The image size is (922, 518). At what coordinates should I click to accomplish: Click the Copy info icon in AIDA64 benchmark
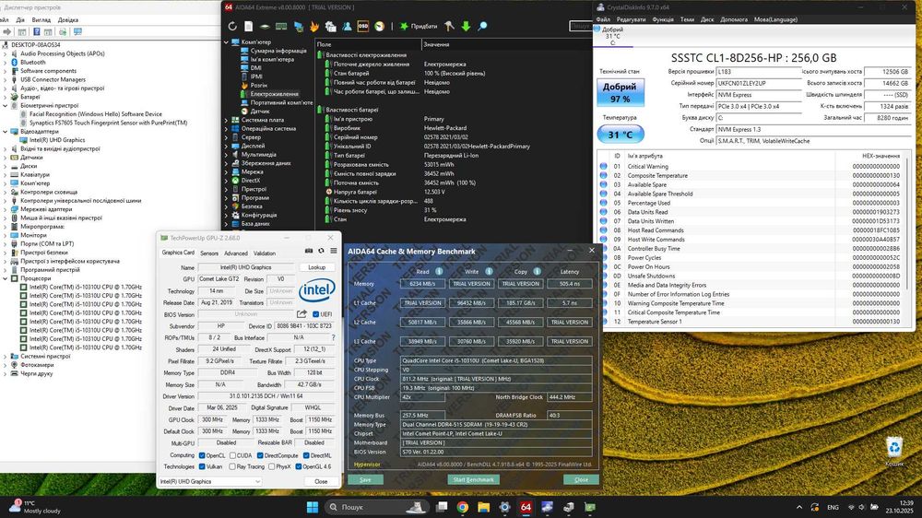(537, 271)
